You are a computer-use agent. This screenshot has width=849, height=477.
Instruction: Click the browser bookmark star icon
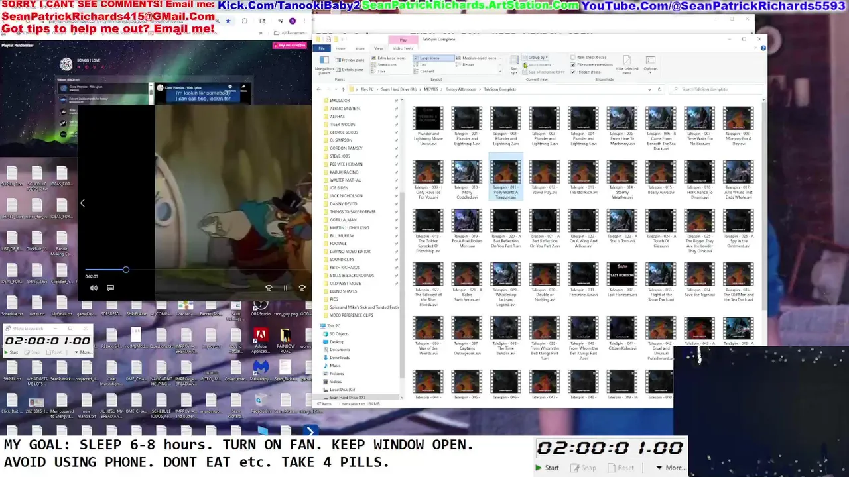(228, 21)
